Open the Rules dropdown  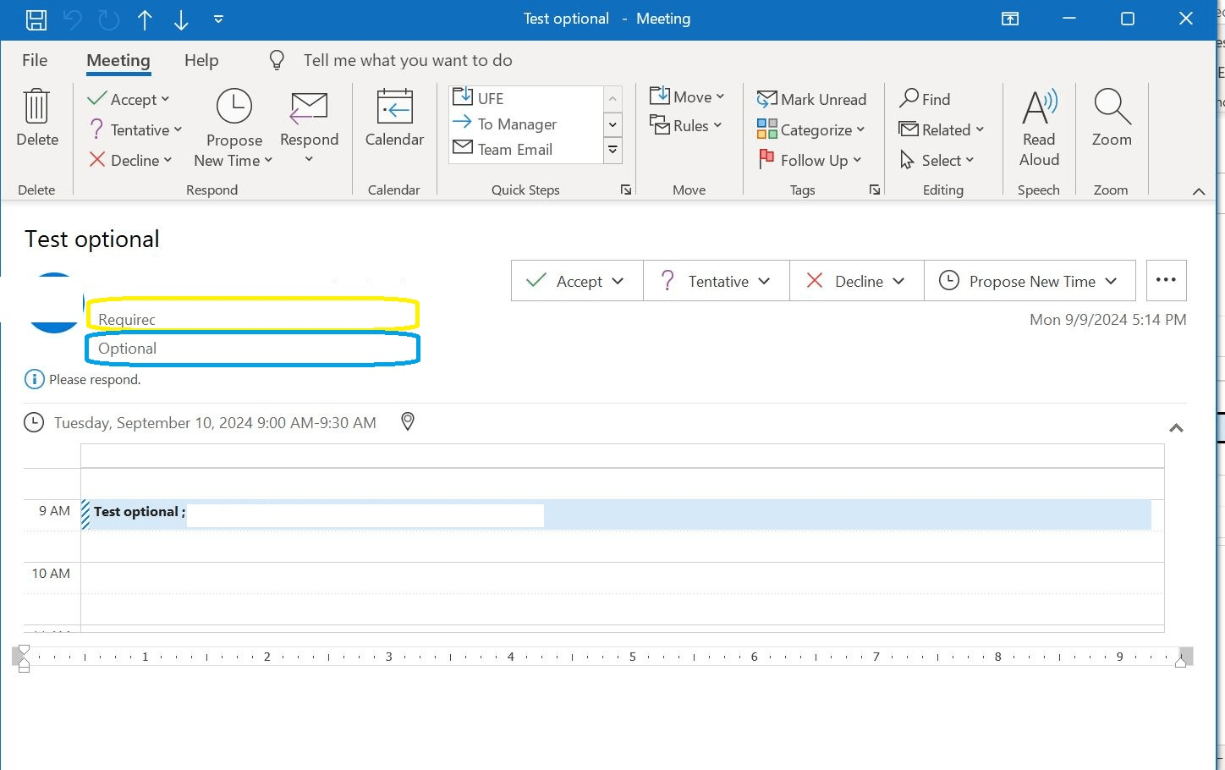pos(688,125)
